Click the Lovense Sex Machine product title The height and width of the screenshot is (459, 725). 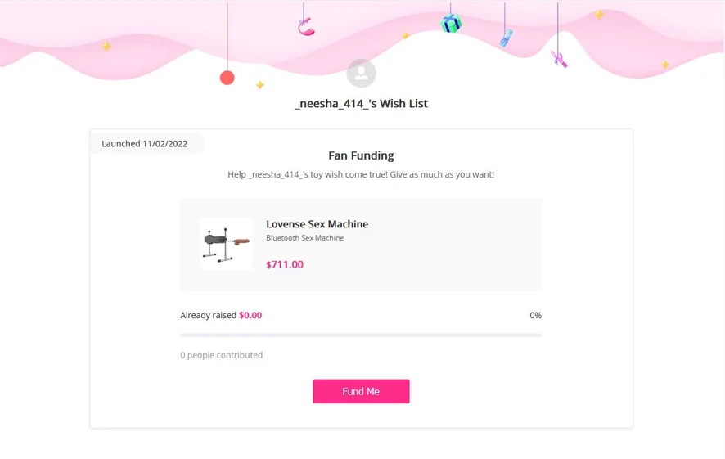point(317,224)
